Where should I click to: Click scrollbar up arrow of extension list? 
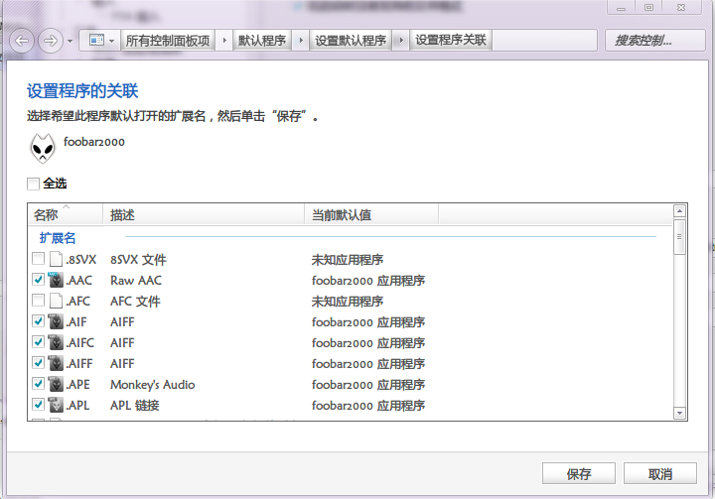coord(679,211)
